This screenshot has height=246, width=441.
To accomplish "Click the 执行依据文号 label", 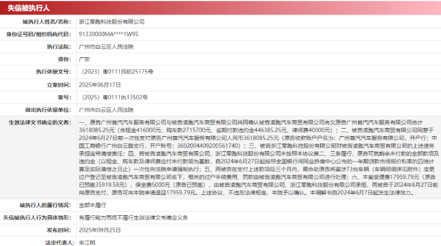I will tap(54, 72).
